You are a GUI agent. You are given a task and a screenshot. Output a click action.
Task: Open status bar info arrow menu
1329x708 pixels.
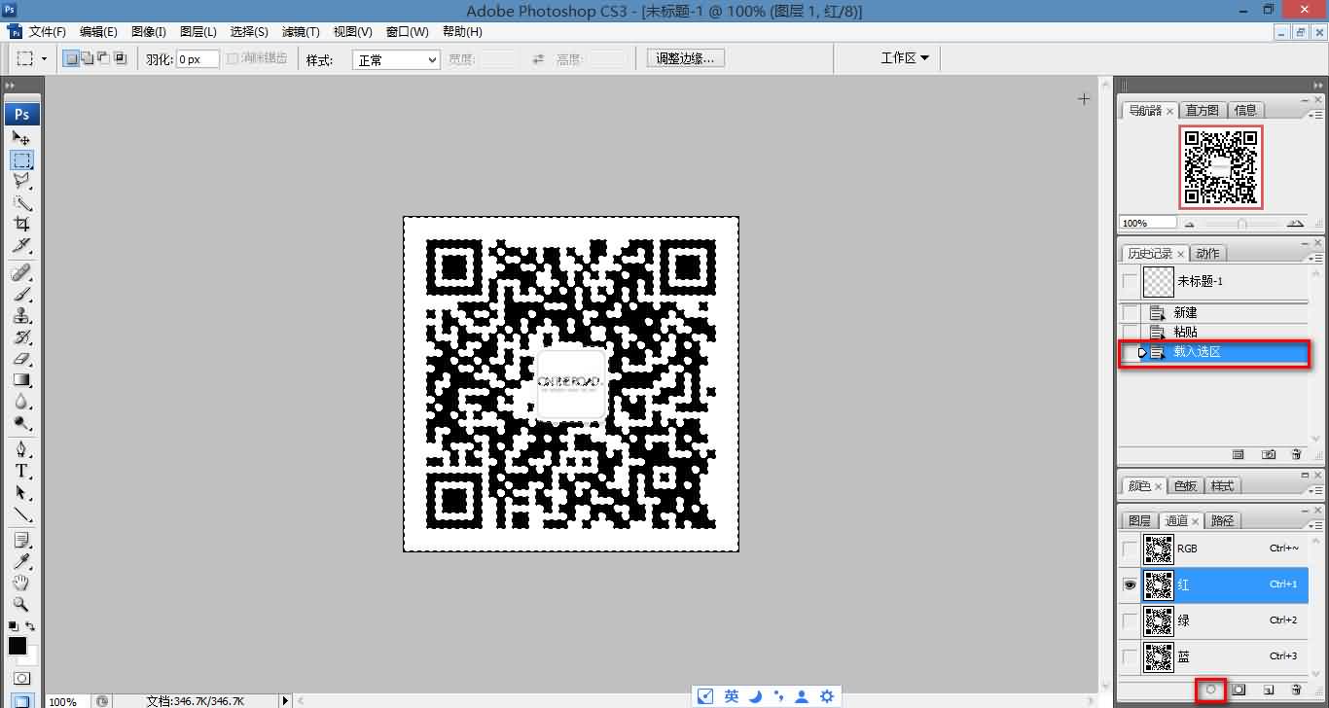point(285,700)
